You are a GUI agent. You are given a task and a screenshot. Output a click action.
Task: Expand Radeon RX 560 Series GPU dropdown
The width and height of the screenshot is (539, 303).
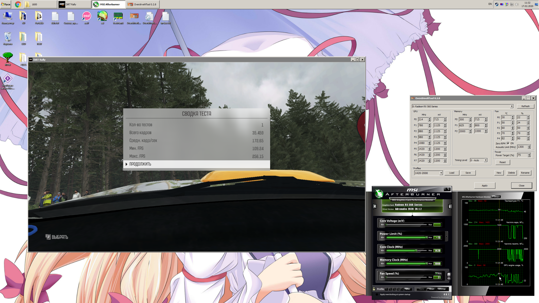click(511, 106)
